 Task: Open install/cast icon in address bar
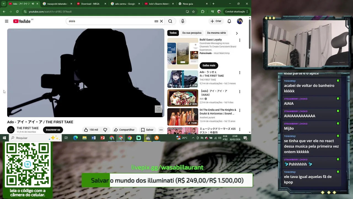tap(188, 12)
